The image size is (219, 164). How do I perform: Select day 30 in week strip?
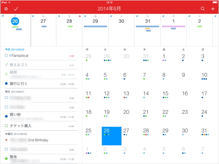point(121,21)
